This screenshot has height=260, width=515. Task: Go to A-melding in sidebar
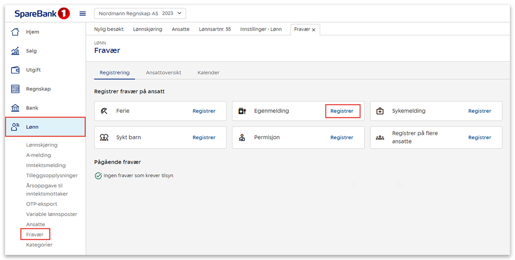coord(38,155)
